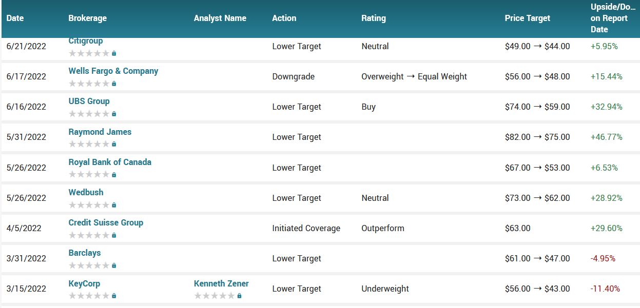Click the lock icon under Royal Bank of Canada
This screenshot has width=640, height=308.
pos(114,175)
